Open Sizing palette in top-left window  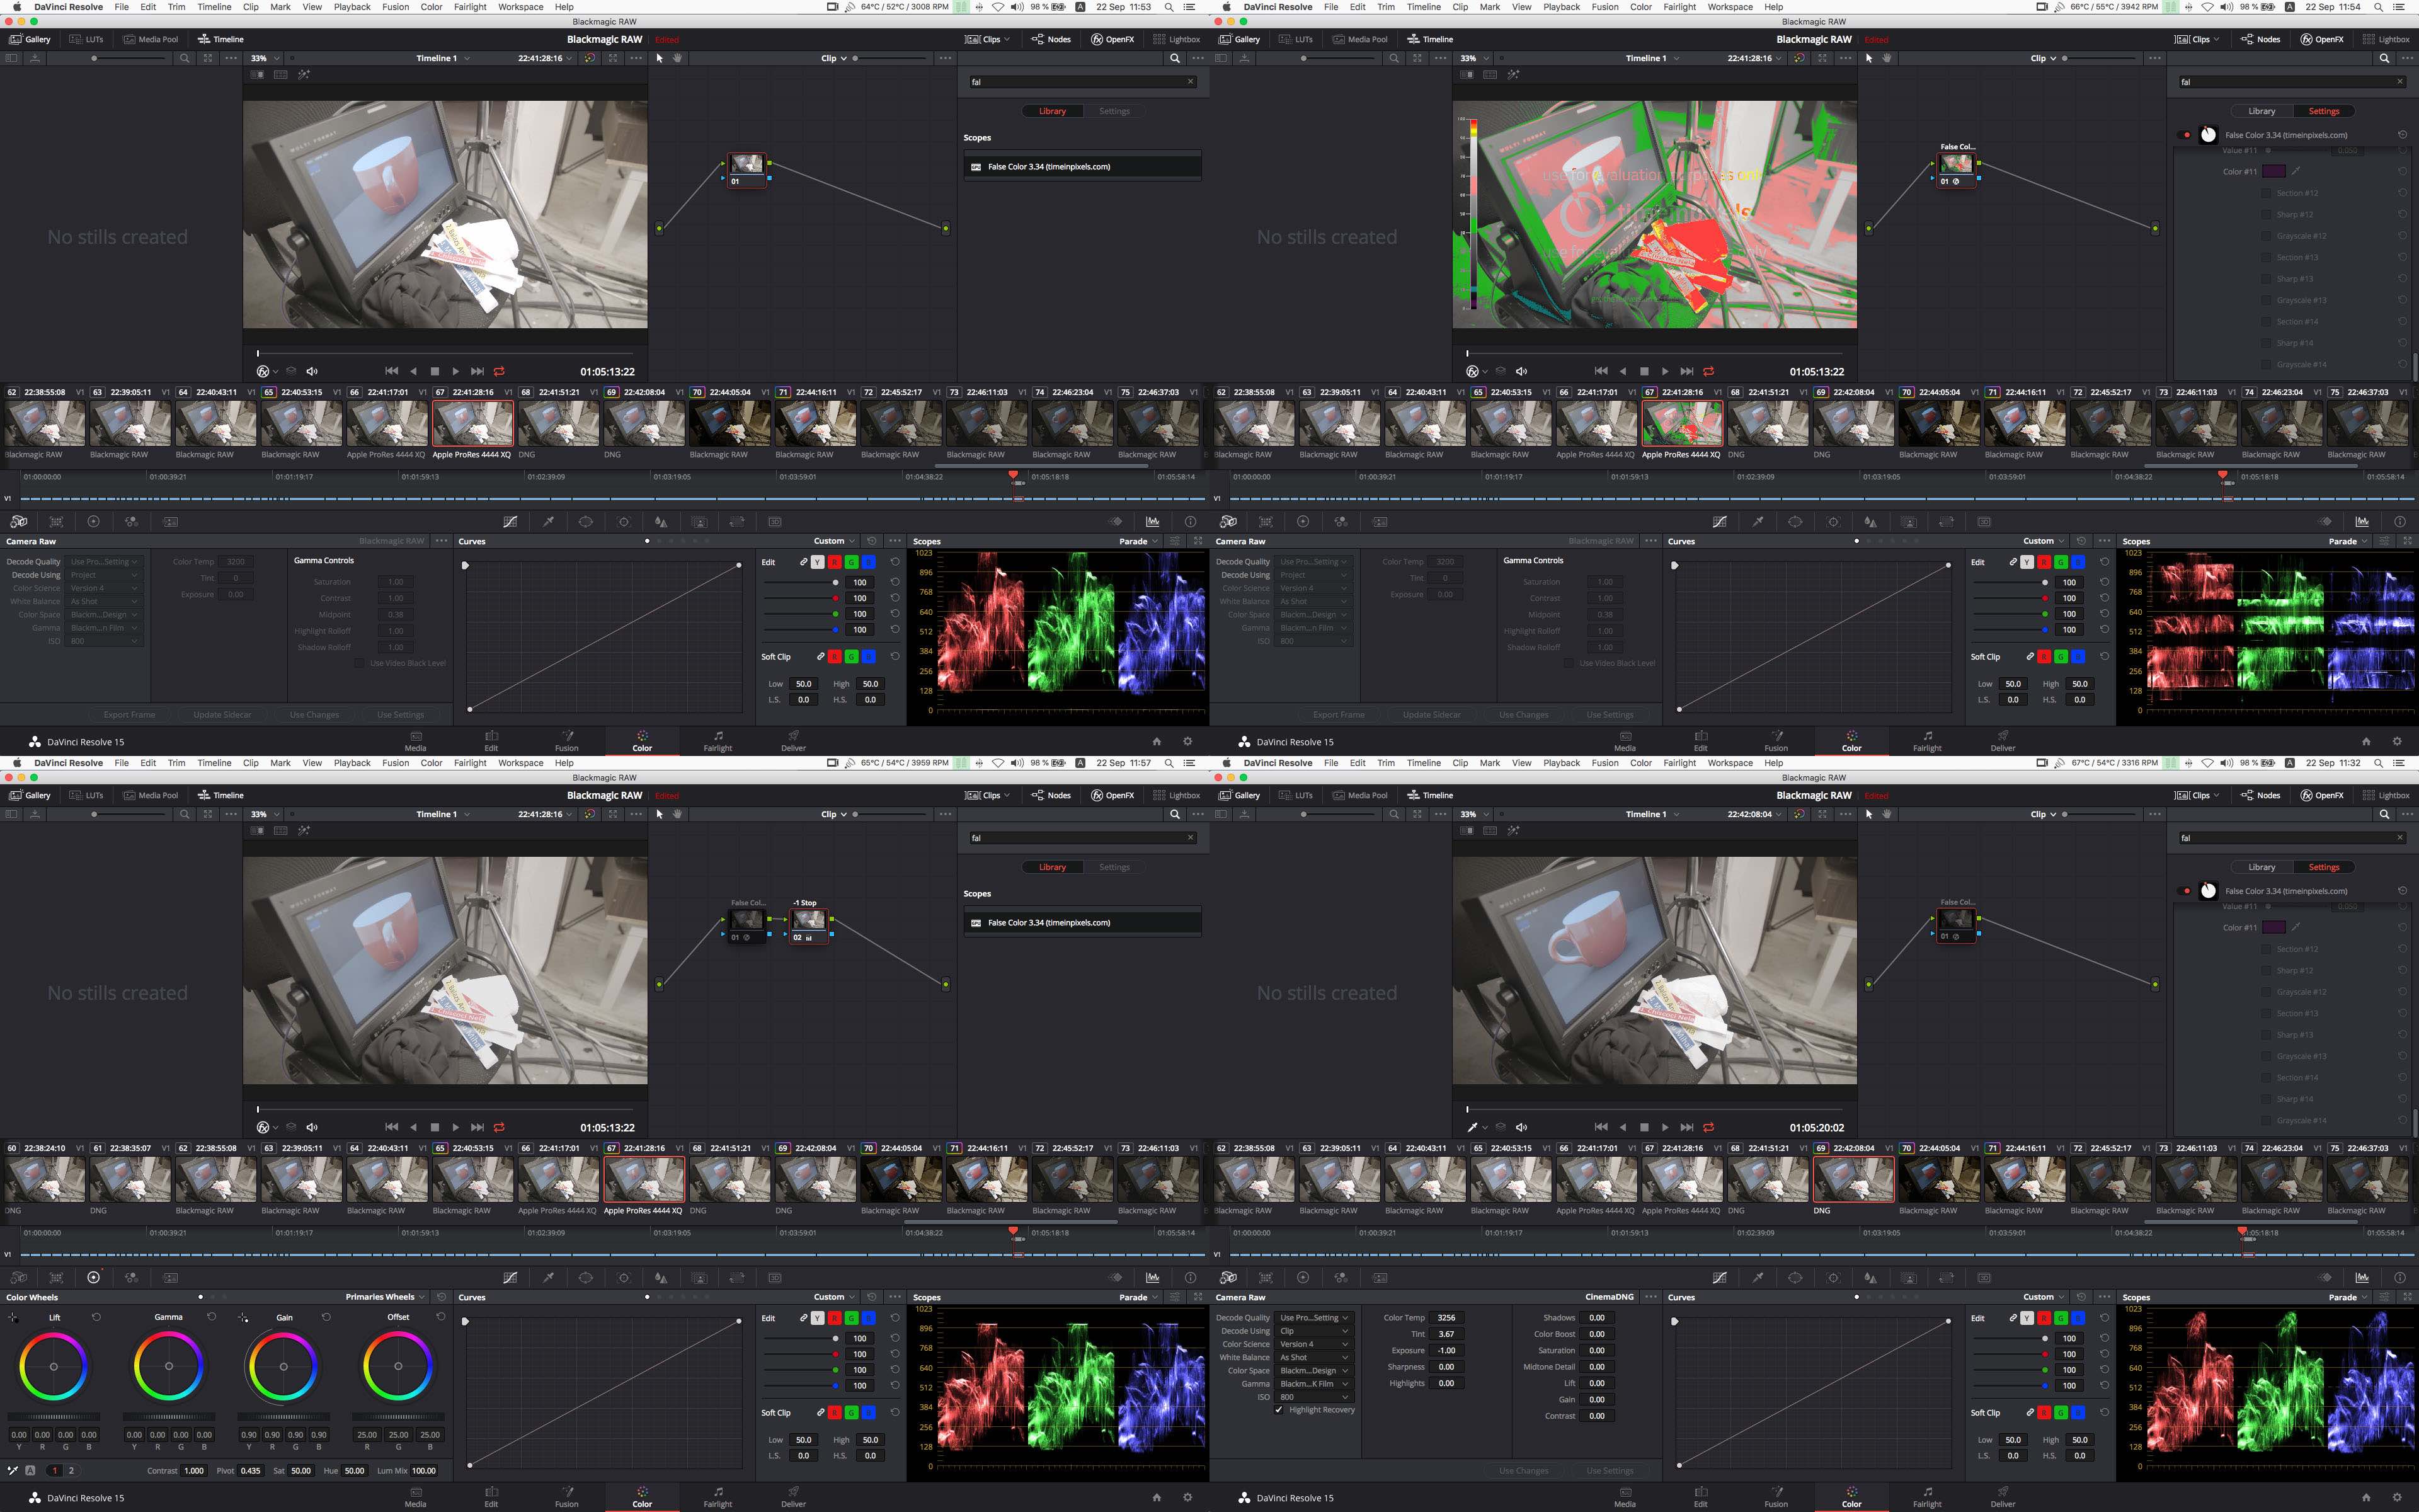[x=736, y=522]
